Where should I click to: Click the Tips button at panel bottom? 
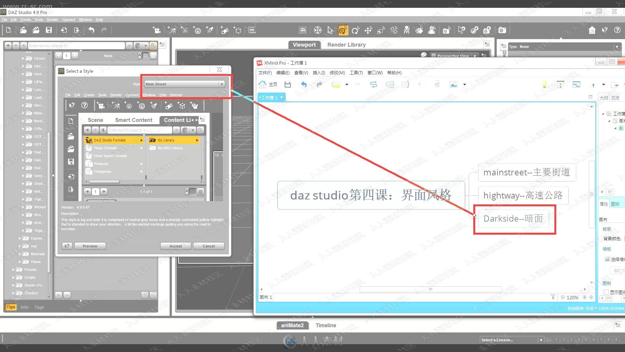pyautogui.click(x=11, y=307)
